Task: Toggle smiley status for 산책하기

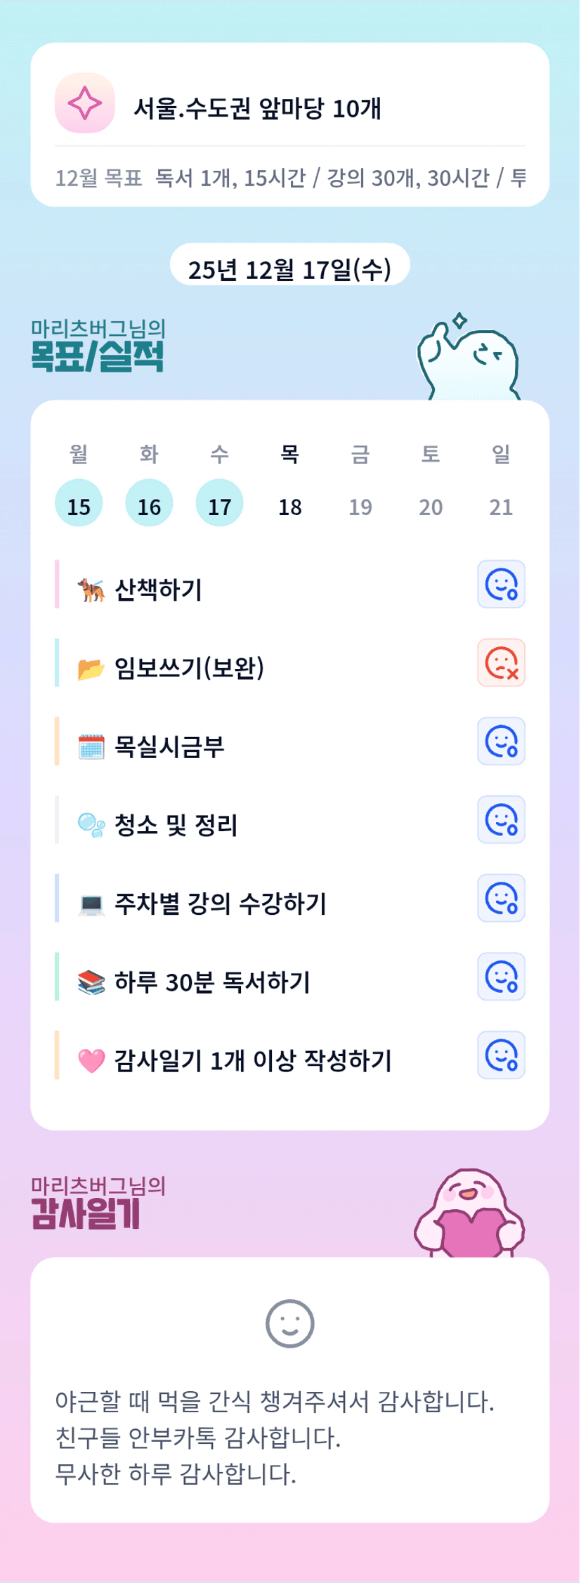Action: coord(501,584)
